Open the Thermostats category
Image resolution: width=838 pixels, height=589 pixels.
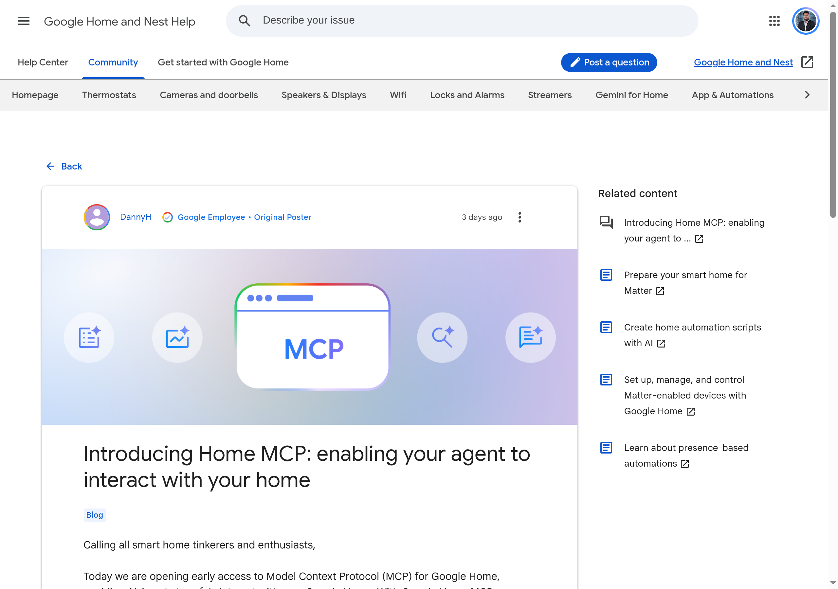pos(109,95)
